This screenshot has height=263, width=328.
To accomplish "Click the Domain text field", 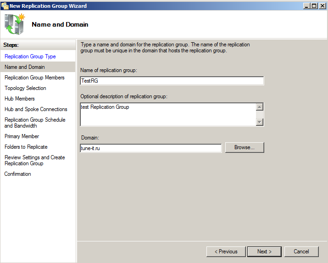I will point(150,148).
